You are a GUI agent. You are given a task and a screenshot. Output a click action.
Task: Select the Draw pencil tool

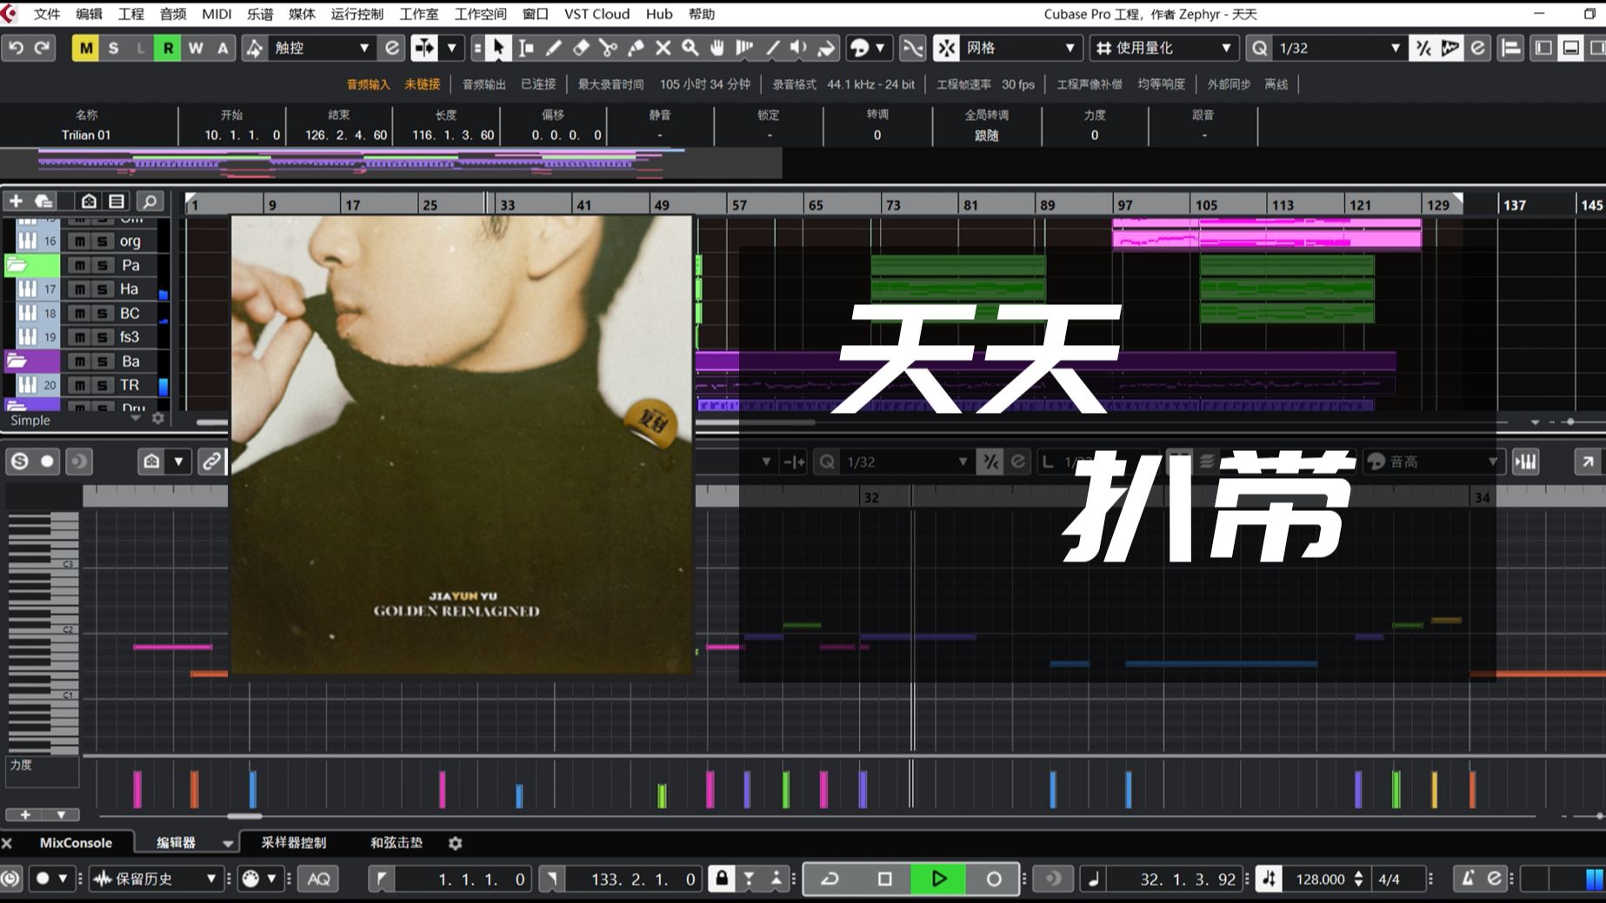point(553,48)
